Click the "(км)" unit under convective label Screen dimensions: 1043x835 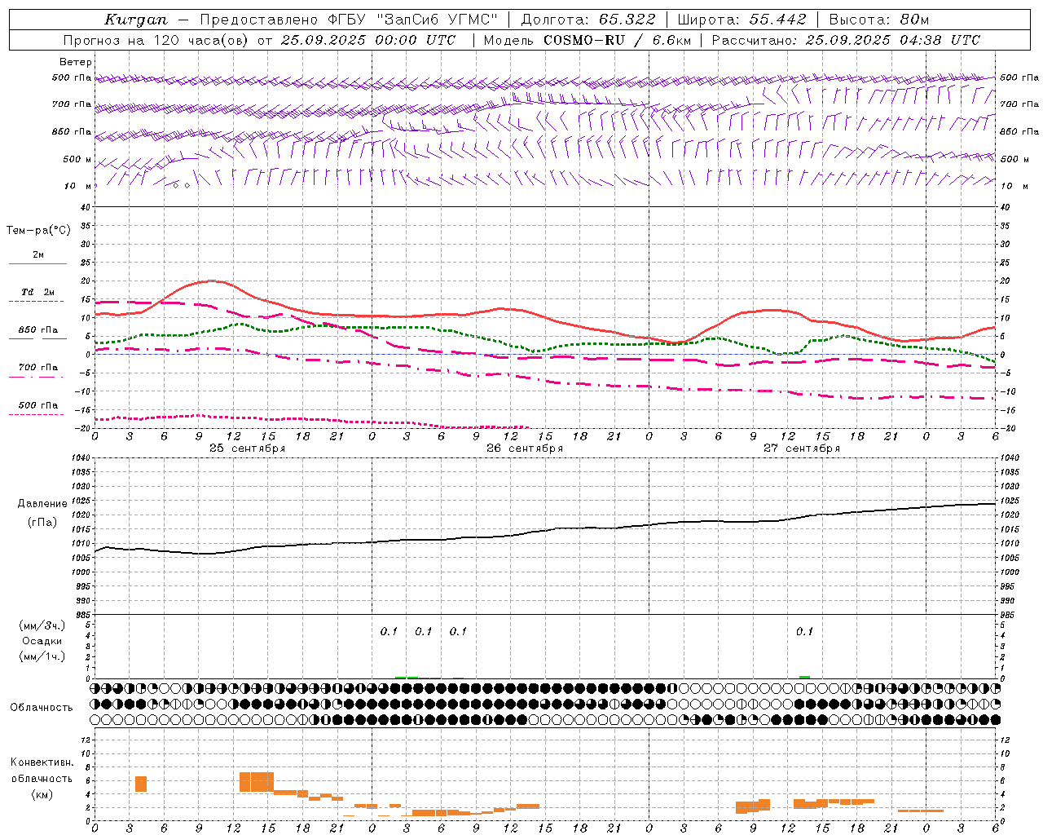coord(42,794)
